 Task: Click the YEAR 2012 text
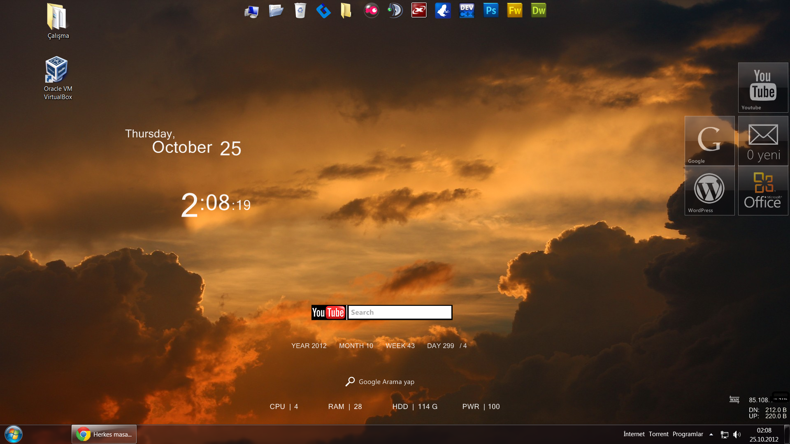tap(309, 346)
